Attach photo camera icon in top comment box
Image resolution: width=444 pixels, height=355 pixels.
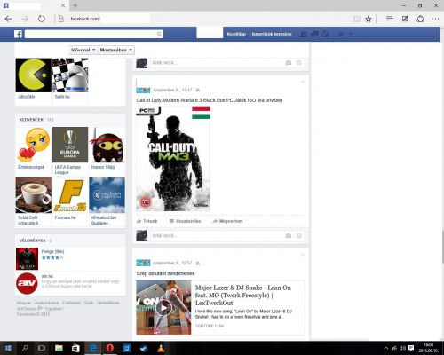[289, 63]
